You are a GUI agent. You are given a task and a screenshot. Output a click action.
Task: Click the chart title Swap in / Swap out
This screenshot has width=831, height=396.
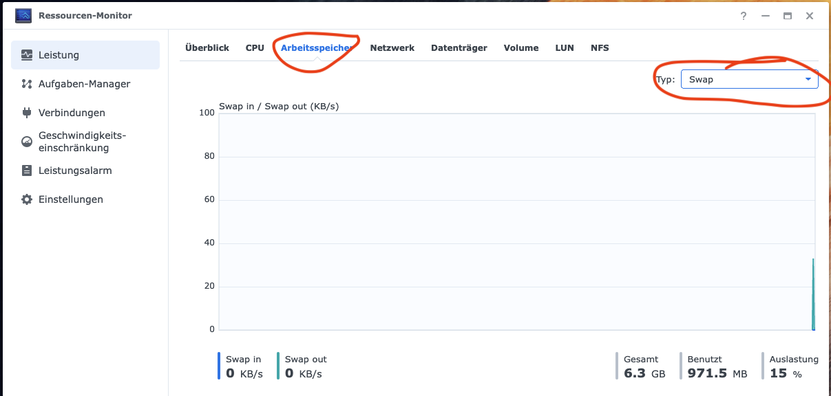point(279,107)
